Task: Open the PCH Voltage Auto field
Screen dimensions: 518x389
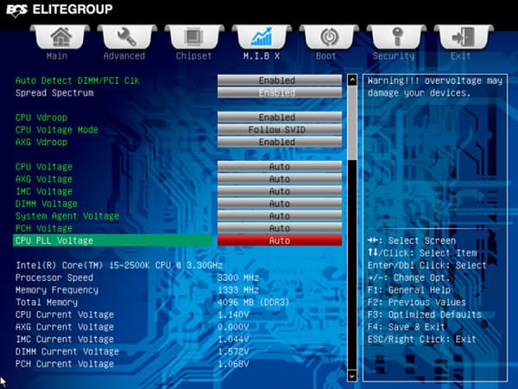Action: (x=280, y=228)
